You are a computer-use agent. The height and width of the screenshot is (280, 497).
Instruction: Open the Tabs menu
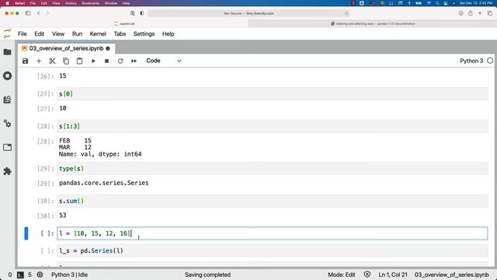click(x=120, y=34)
